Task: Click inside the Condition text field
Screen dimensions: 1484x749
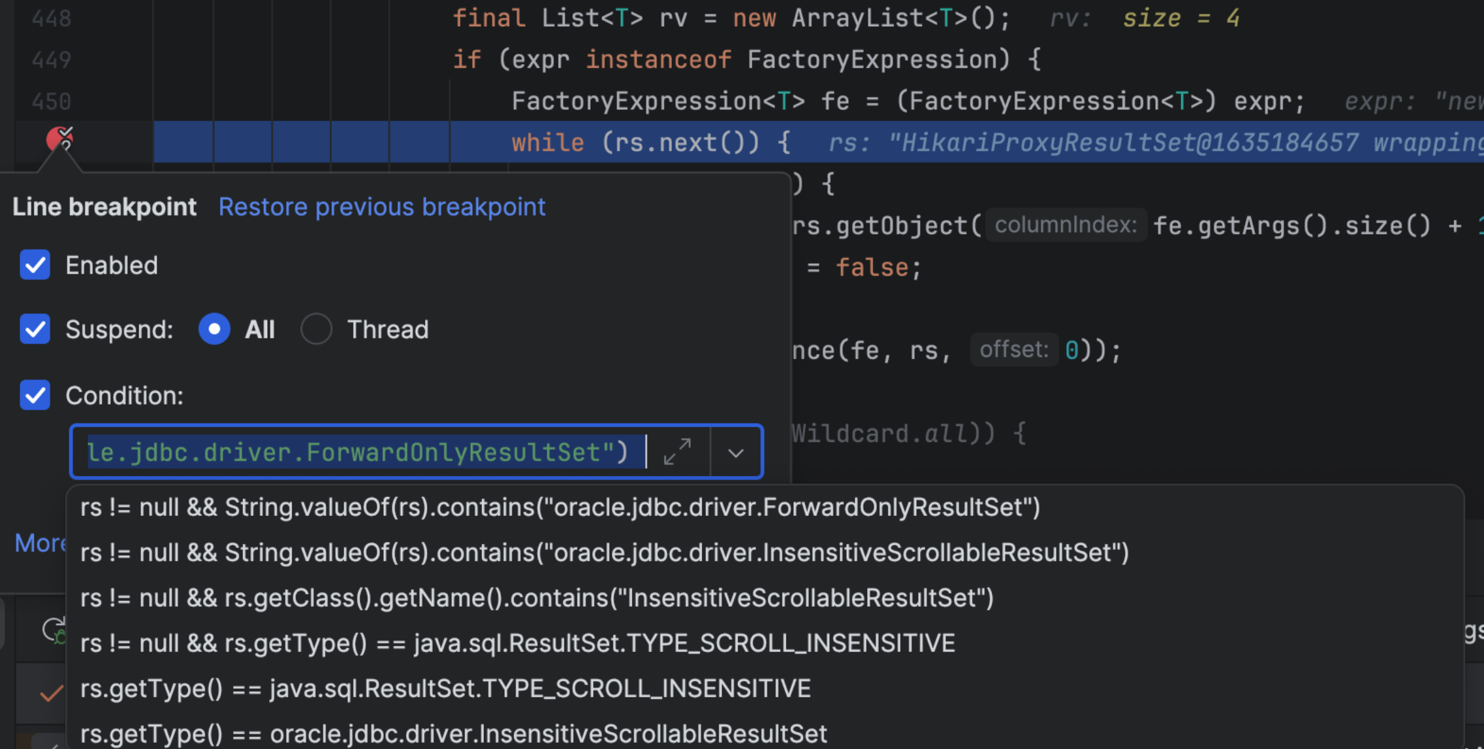Action: [x=360, y=452]
